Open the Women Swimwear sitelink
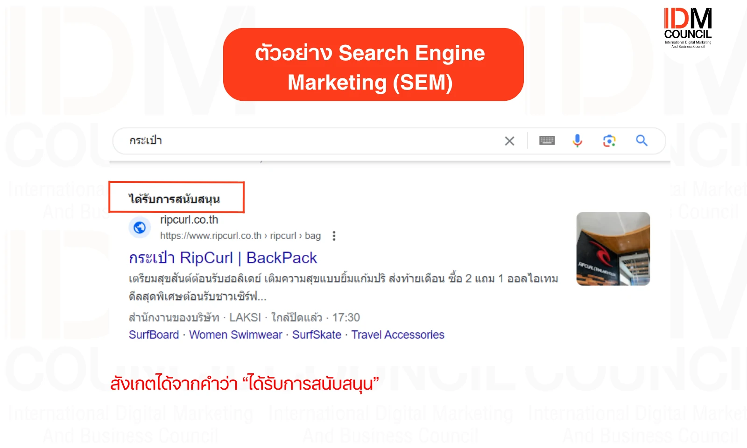The width and height of the screenshot is (747, 448). [x=235, y=335]
